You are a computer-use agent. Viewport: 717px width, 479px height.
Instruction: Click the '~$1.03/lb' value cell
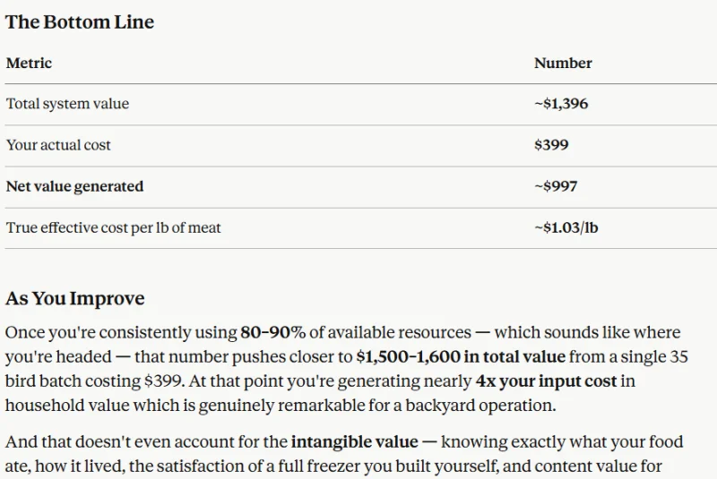(566, 227)
